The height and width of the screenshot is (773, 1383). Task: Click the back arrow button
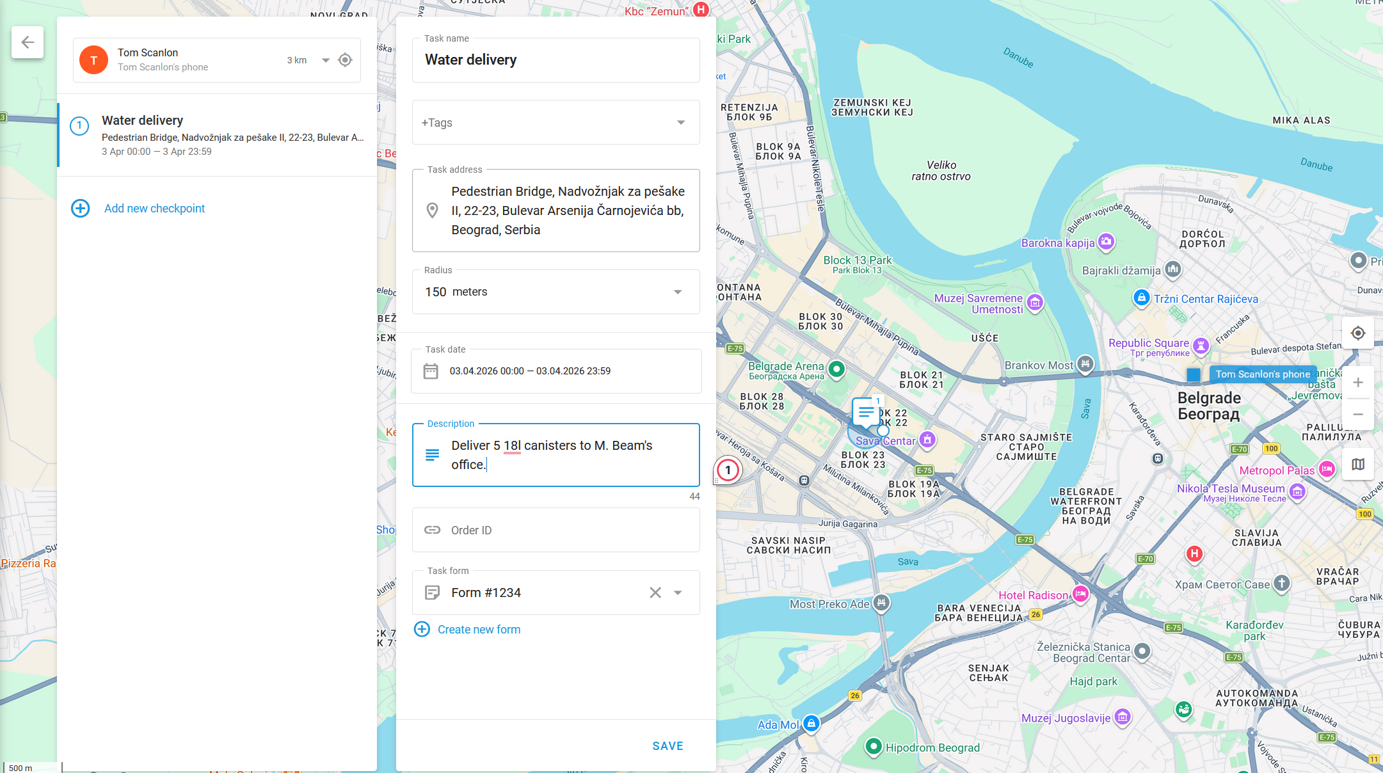(28, 42)
